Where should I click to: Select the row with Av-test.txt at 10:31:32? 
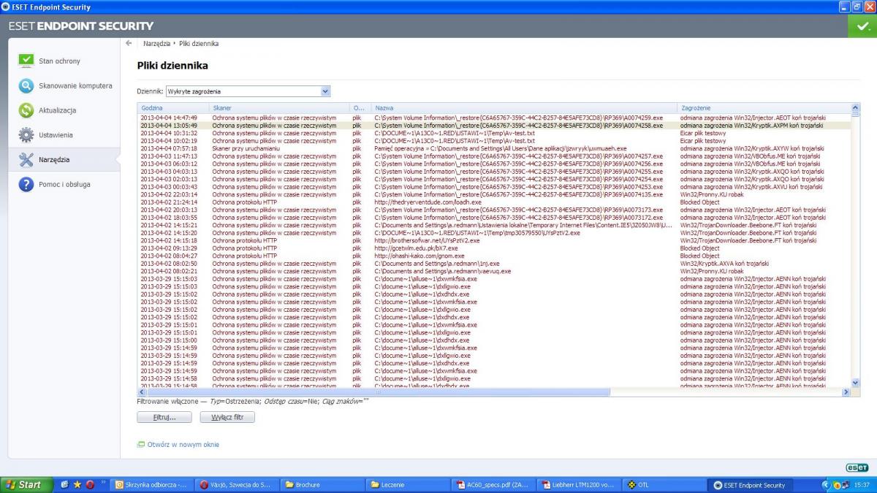[x=494, y=133]
